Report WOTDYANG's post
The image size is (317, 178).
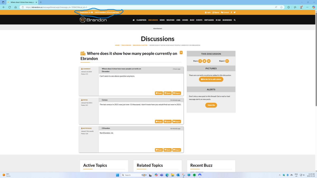point(177,150)
